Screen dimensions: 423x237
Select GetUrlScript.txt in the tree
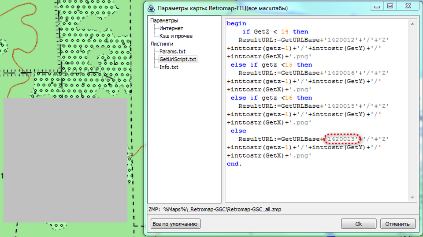(x=178, y=59)
